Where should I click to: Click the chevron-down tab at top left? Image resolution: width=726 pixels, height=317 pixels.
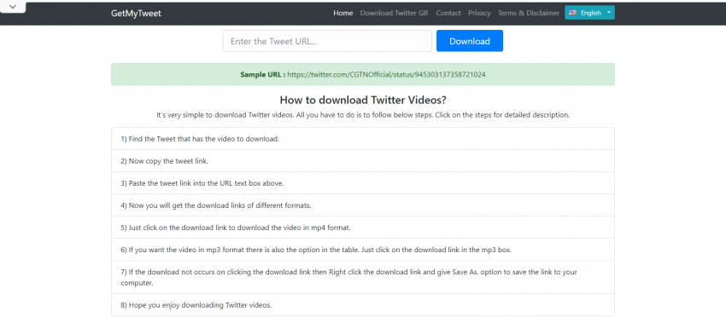pyautogui.click(x=13, y=7)
